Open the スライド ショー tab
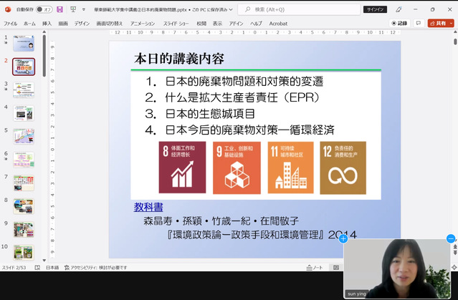 (x=176, y=24)
